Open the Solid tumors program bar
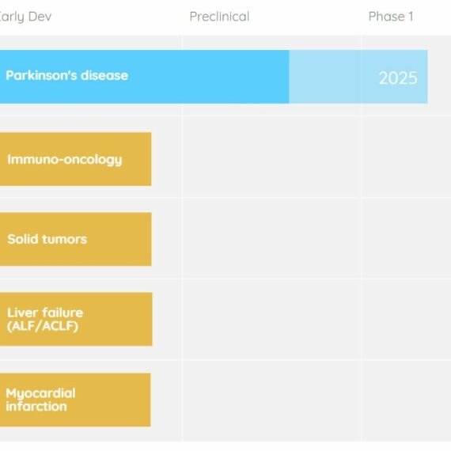 pyautogui.click(x=76, y=239)
